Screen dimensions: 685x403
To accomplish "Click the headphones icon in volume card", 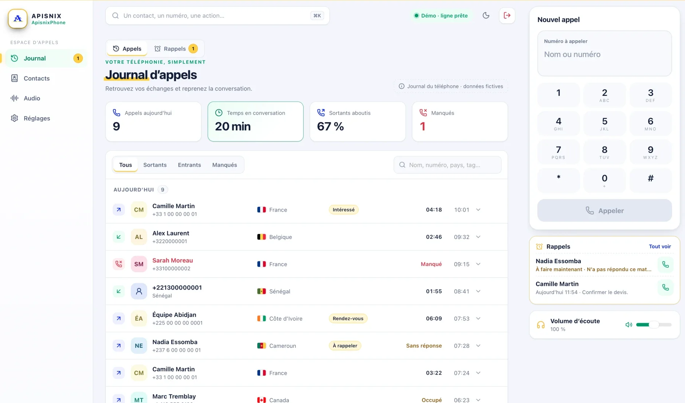I will (x=541, y=325).
